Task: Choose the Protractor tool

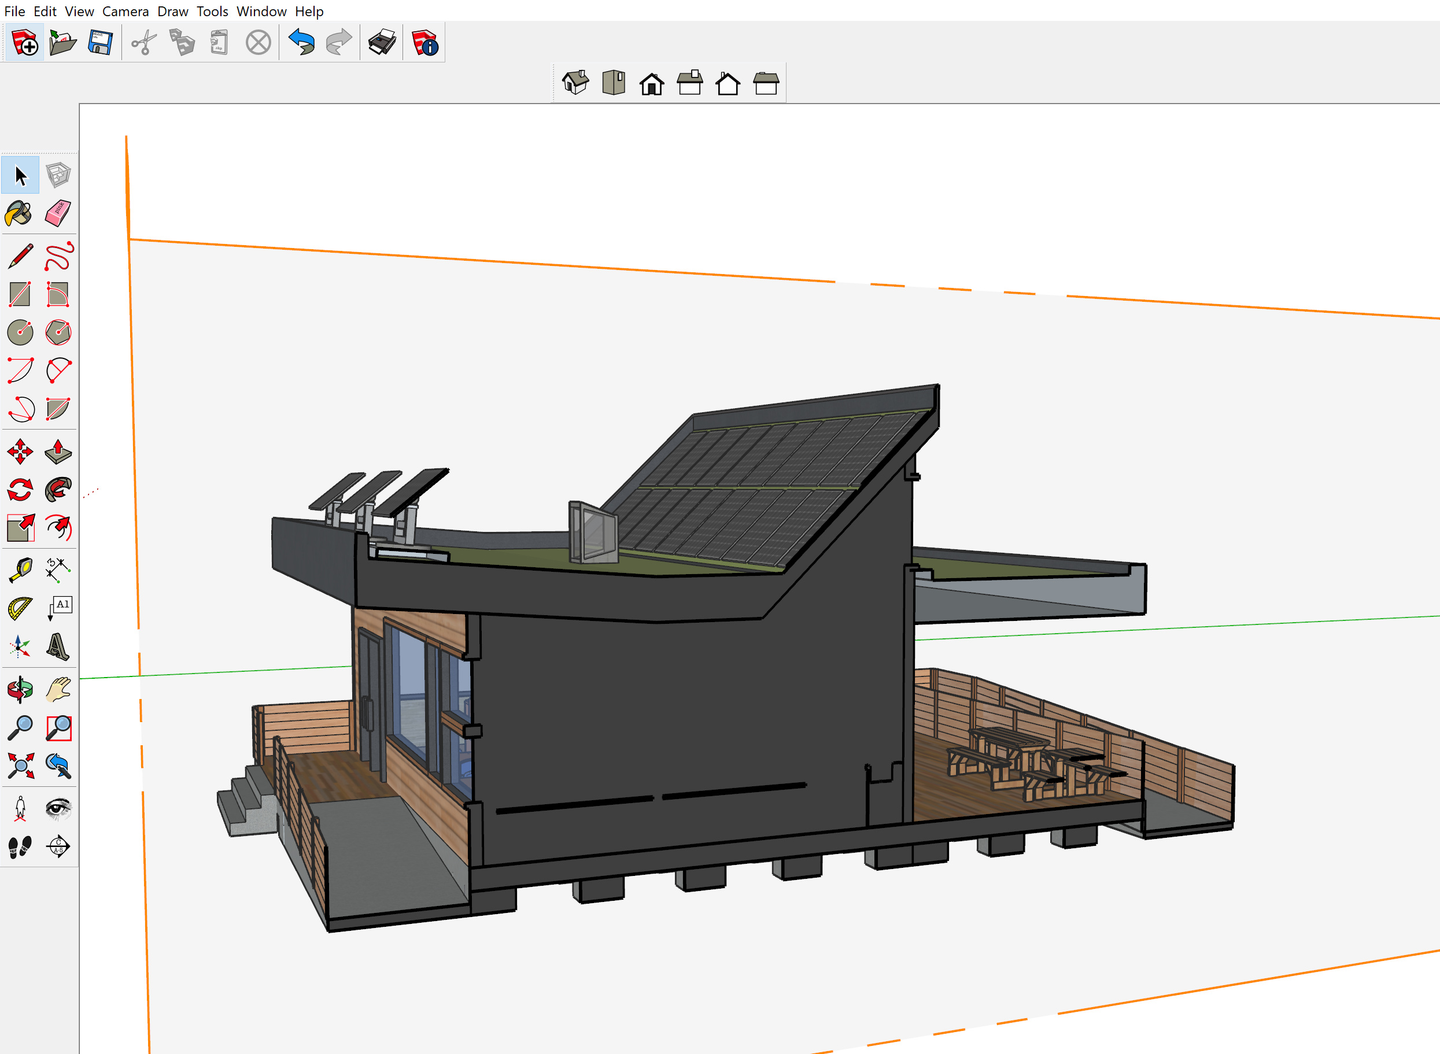Action: (20, 608)
